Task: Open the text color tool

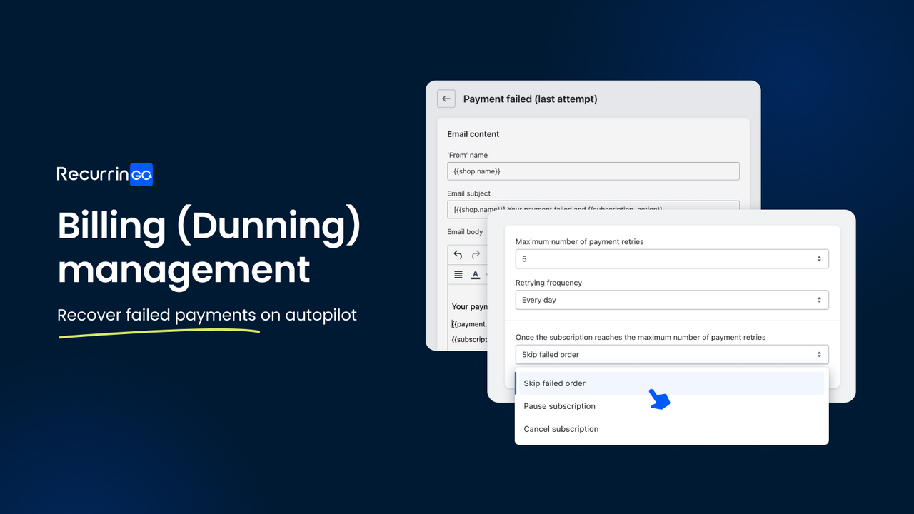Action: (476, 275)
